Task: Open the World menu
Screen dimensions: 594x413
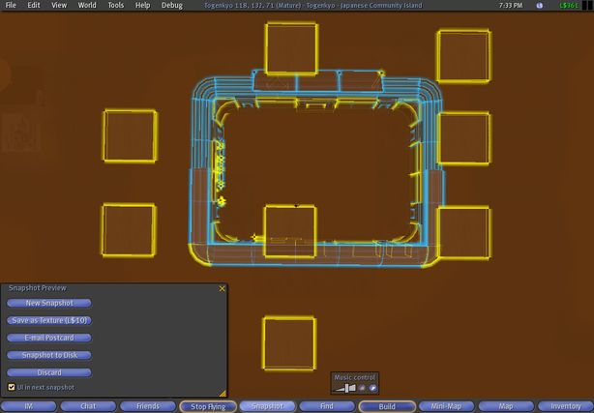Action: (87, 5)
